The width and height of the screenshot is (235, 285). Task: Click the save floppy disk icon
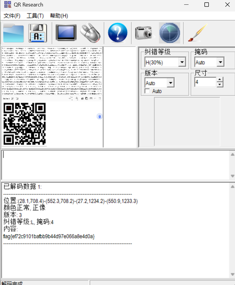pos(38,33)
